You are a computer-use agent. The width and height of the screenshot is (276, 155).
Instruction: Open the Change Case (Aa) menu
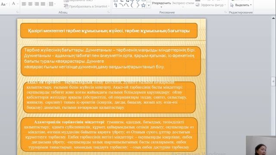pos(4,4)
